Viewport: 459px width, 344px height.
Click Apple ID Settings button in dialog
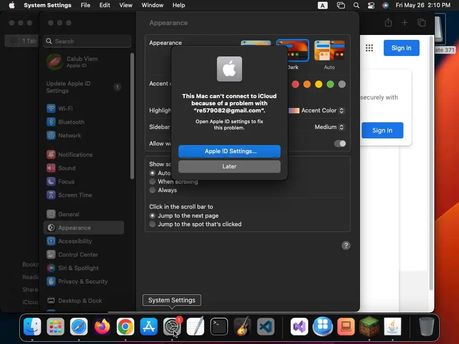coord(229,151)
